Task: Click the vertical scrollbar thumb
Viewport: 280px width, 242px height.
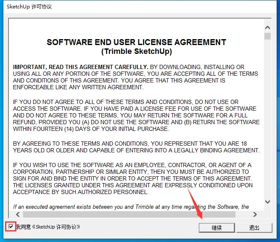Action: pos(267,36)
